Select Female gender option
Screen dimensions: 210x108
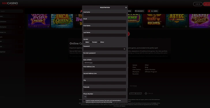coord(91,42)
